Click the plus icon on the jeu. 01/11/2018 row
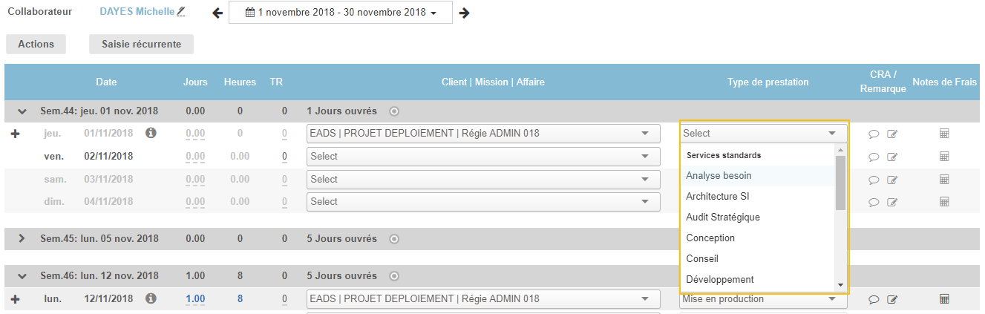The height and width of the screenshot is (314, 985). point(14,134)
